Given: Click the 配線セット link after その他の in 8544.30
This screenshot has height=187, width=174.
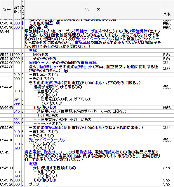Looking at the screenshot, I should point(84,67).
